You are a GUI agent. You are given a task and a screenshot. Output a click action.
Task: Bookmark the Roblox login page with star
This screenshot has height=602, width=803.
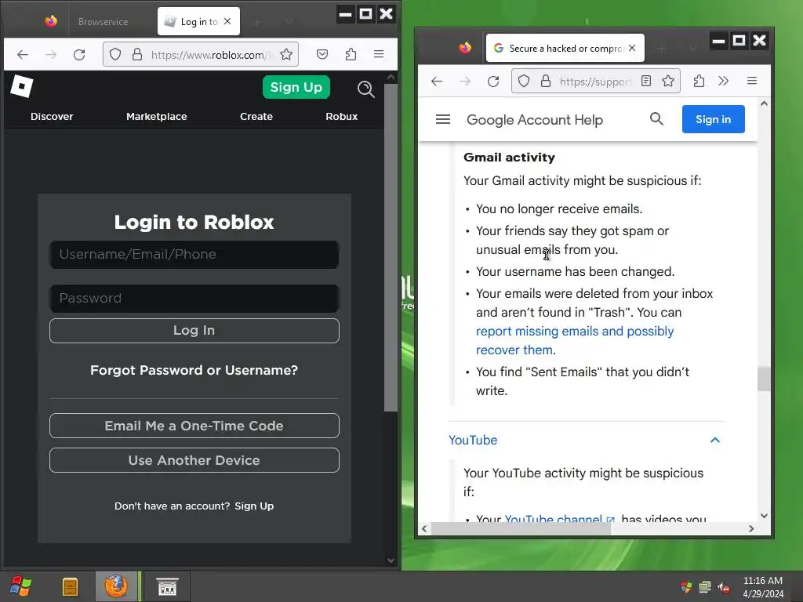pyautogui.click(x=286, y=54)
